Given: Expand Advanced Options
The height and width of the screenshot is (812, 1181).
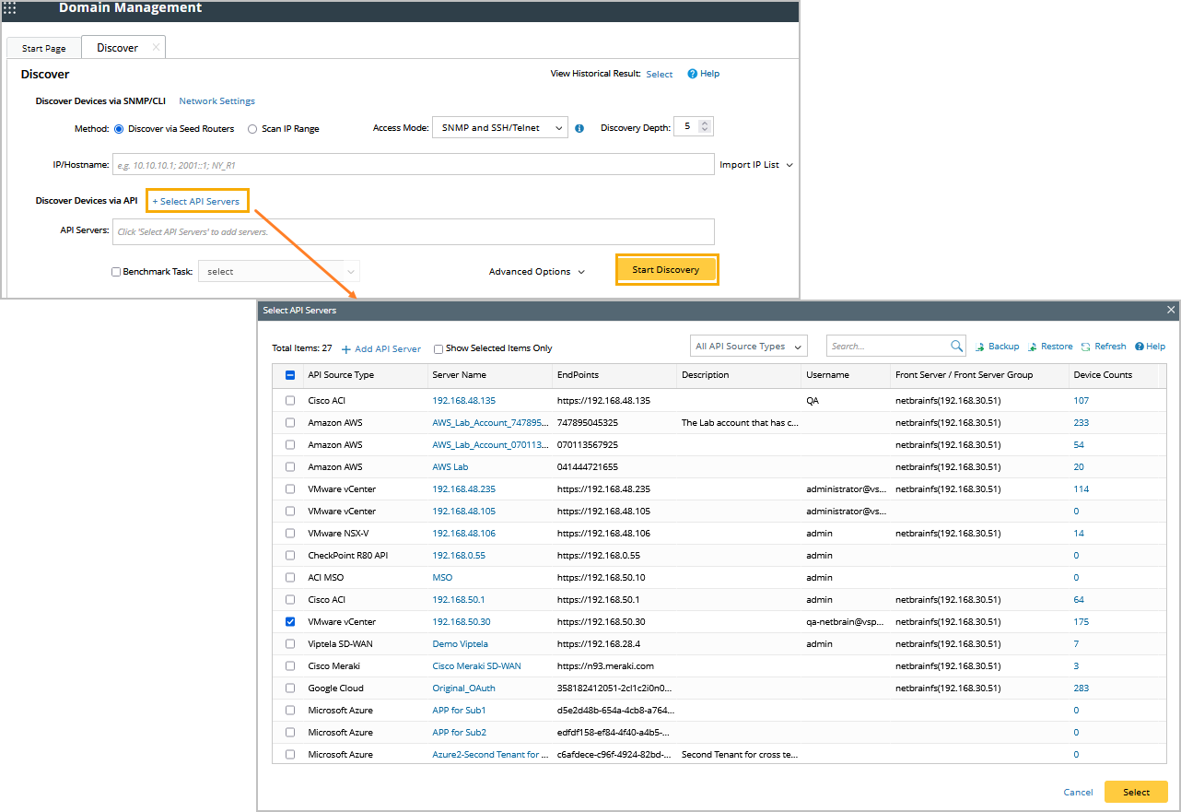Looking at the screenshot, I should pyautogui.click(x=536, y=272).
